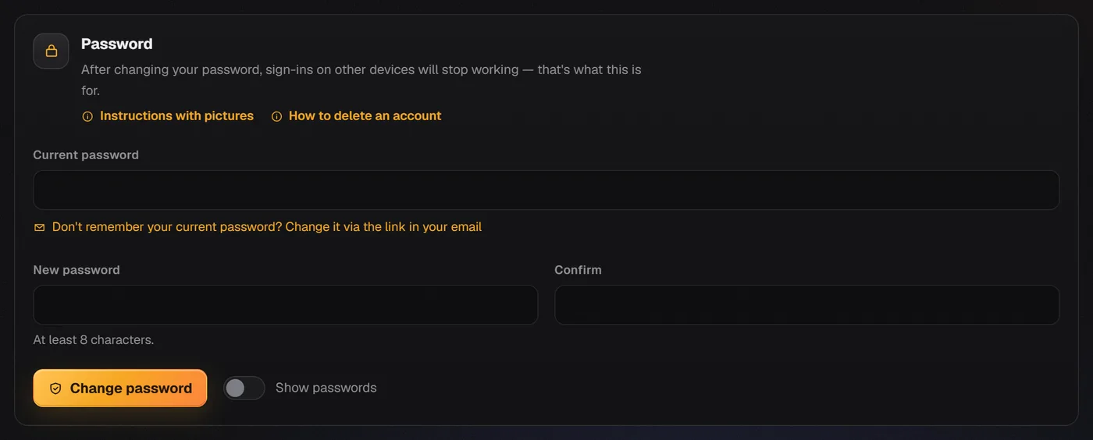The width and height of the screenshot is (1093, 440).
Task: Focus the Current password input field
Action: pyautogui.click(x=546, y=190)
